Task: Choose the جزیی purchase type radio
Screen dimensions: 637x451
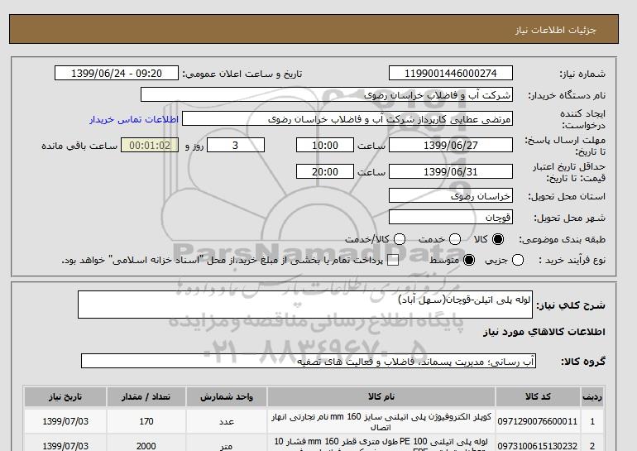Action: pyautogui.click(x=518, y=260)
